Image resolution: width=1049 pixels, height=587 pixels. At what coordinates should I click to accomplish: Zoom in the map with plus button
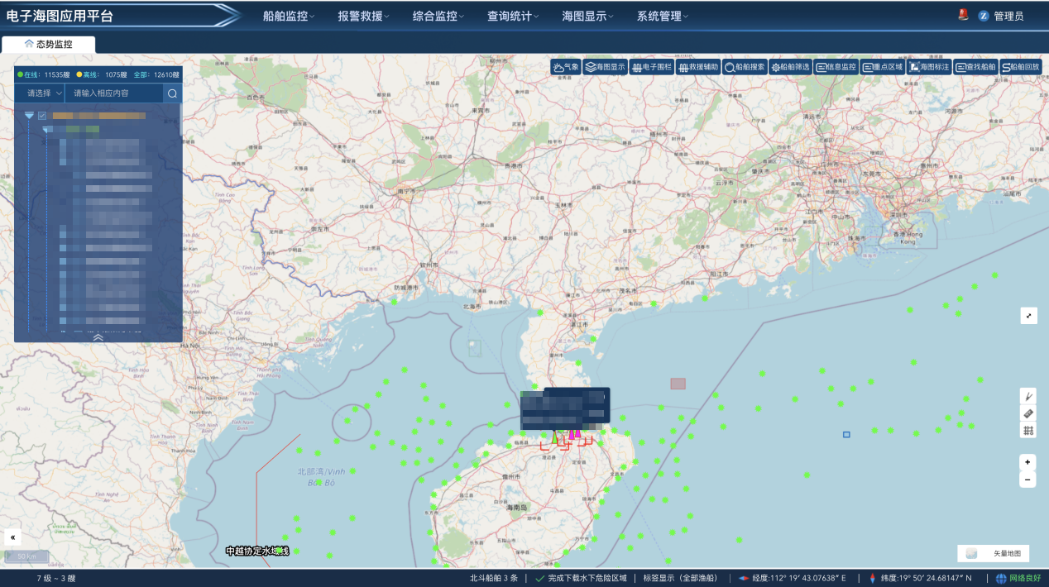tap(1027, 462)
